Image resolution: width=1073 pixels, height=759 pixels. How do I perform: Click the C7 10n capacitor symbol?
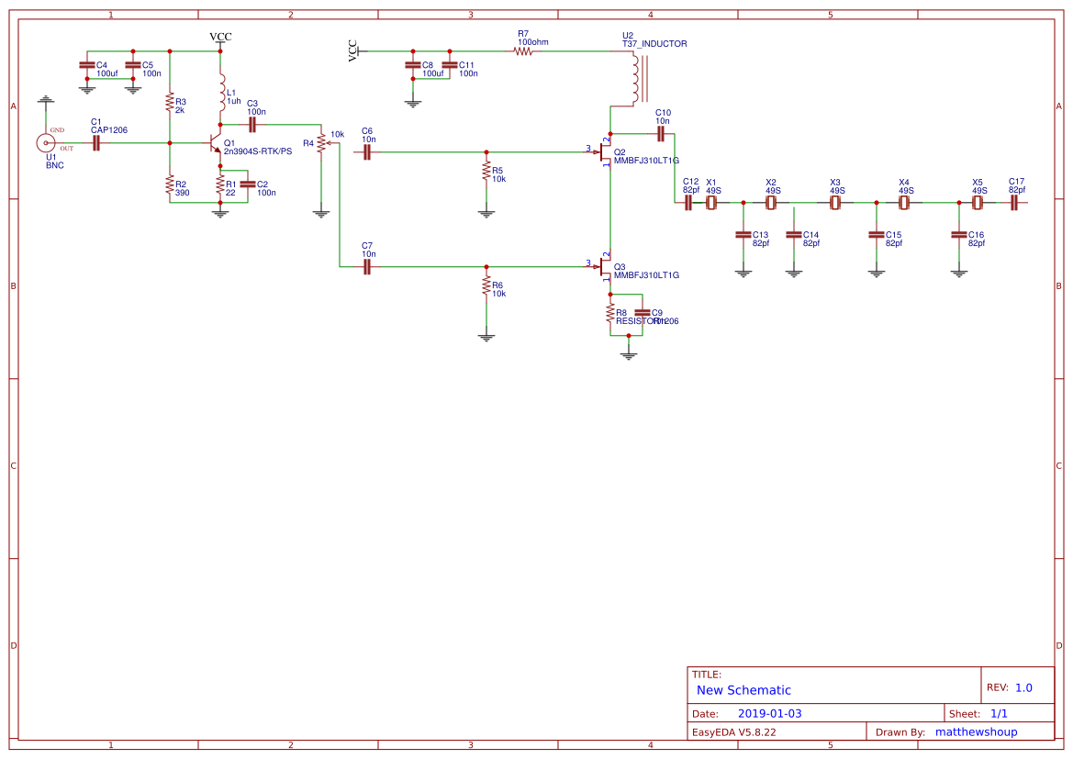367,267
